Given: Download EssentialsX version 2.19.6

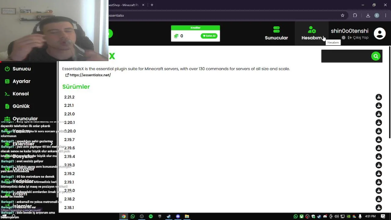Looking at the screenshot, I should (379, 148).
